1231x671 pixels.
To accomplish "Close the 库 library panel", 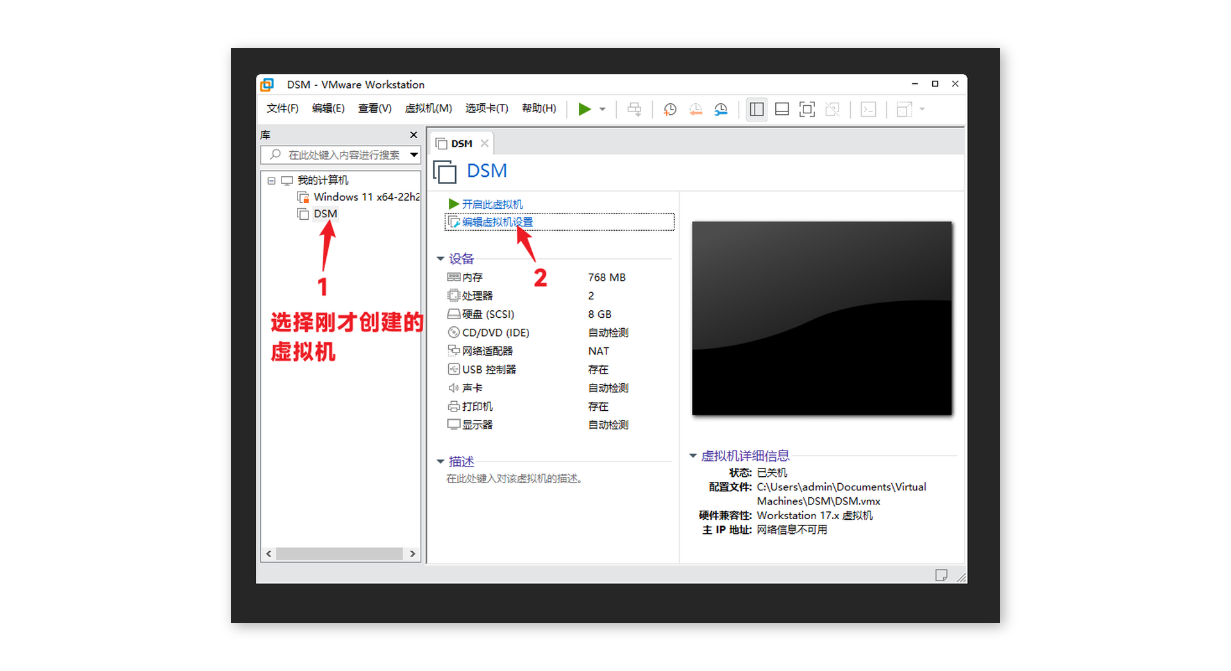I will click(x=414, y=135).
